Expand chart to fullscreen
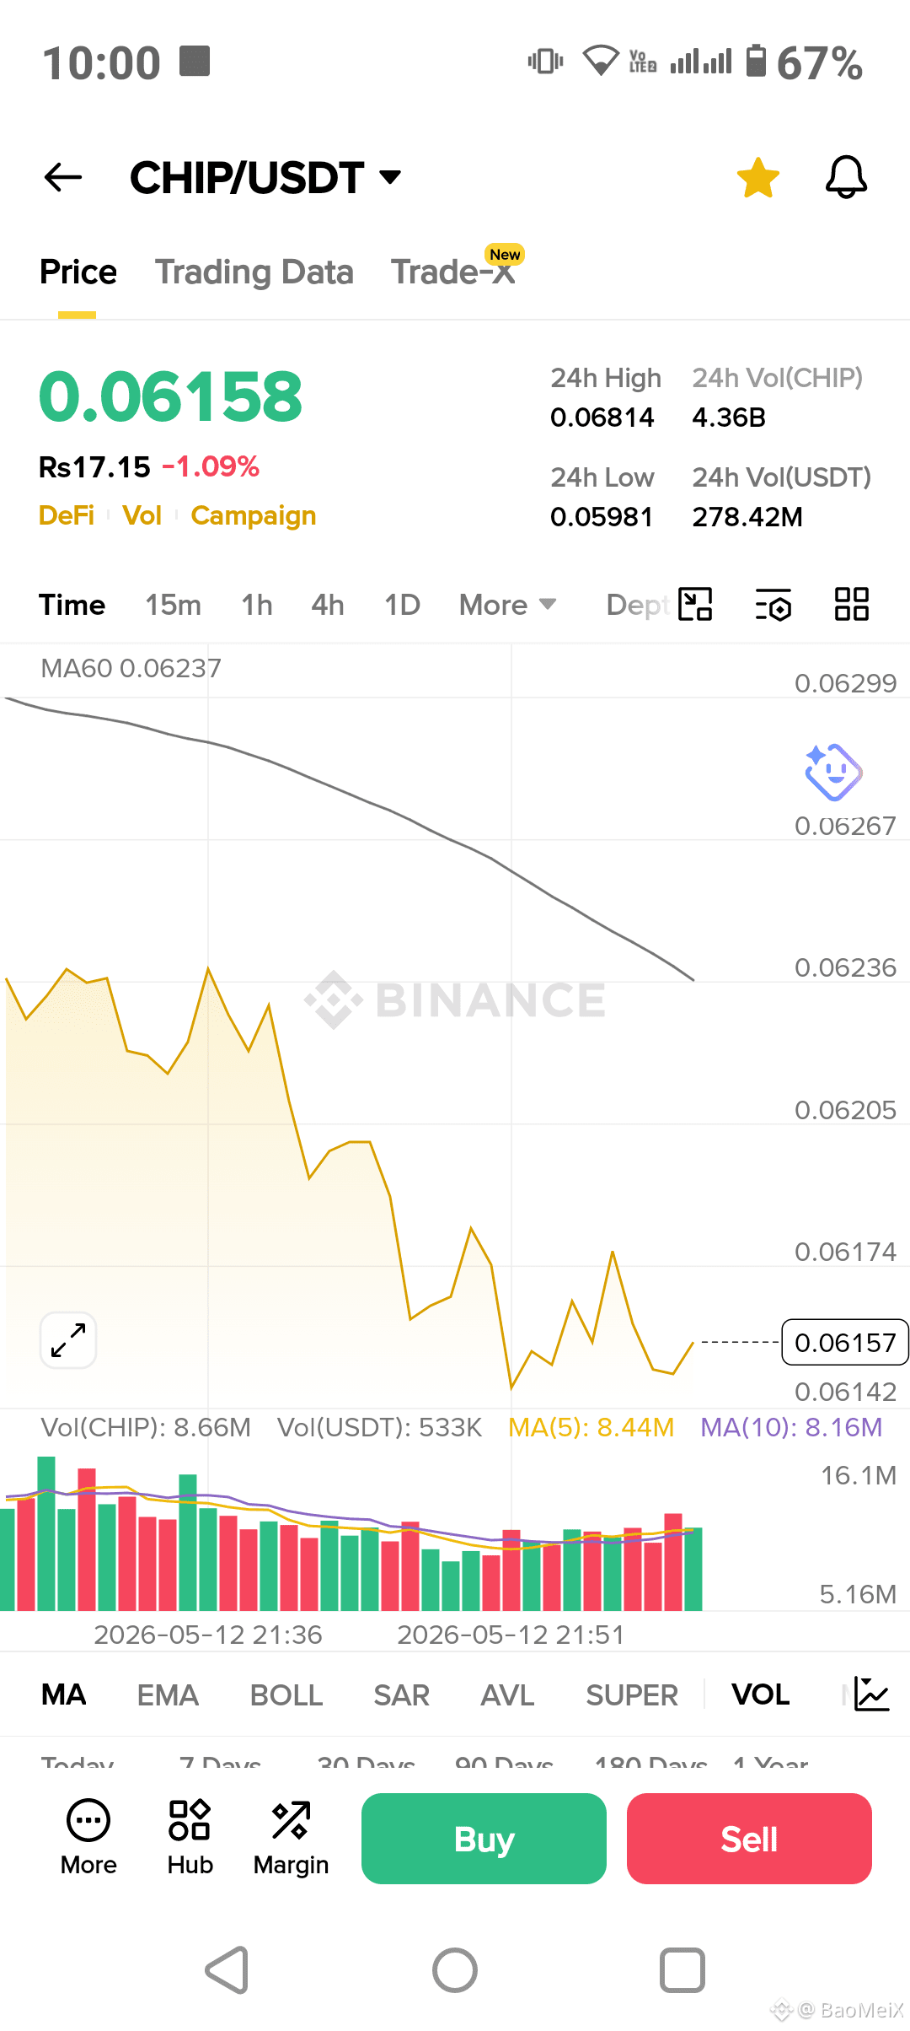Viewport: 910px width, 2031px height. tap(68, 1340)
